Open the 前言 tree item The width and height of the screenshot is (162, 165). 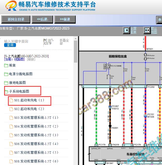tap(12, 65)
